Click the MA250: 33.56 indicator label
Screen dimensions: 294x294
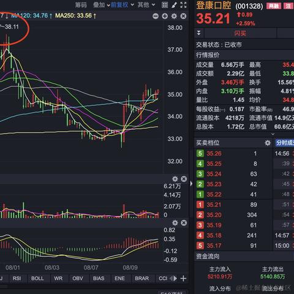coord(75,15)
